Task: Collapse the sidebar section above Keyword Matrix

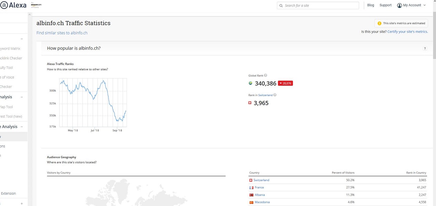Action: point(22,39)
